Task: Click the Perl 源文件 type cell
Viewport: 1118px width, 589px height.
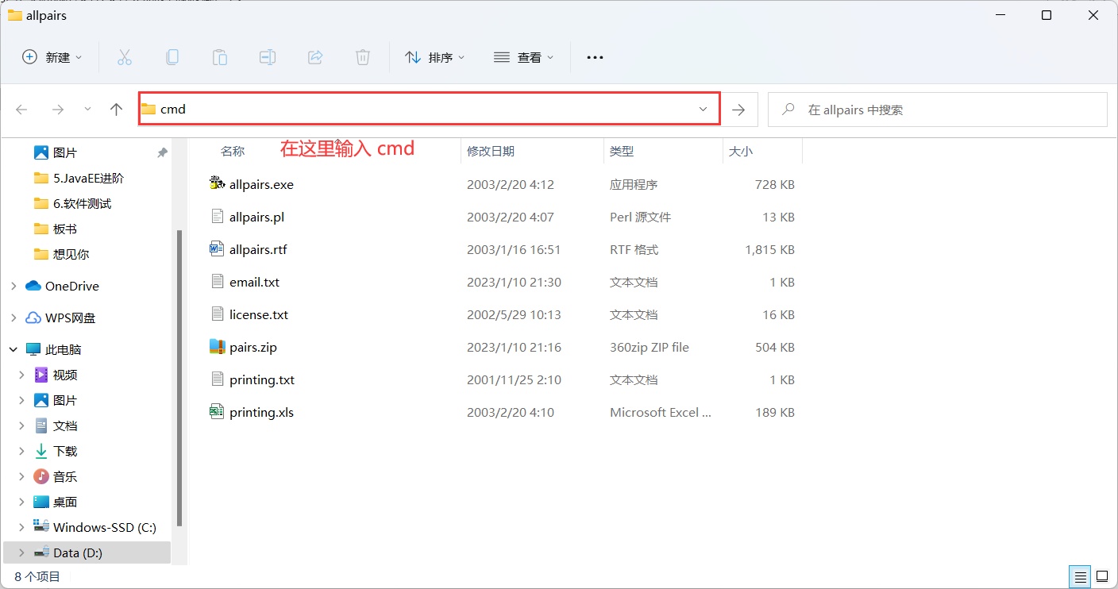Action: click(640, 217)
